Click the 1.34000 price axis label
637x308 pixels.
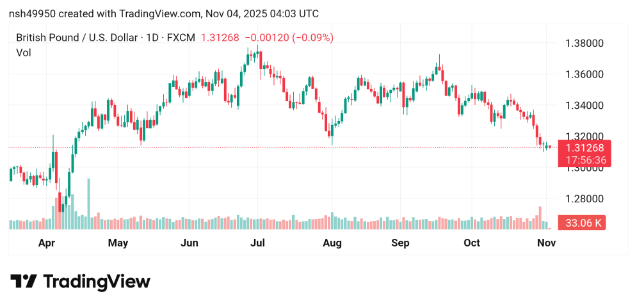[x=584, y=105]
